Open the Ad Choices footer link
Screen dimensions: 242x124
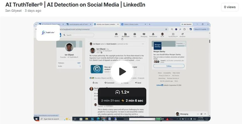[176, 76]
